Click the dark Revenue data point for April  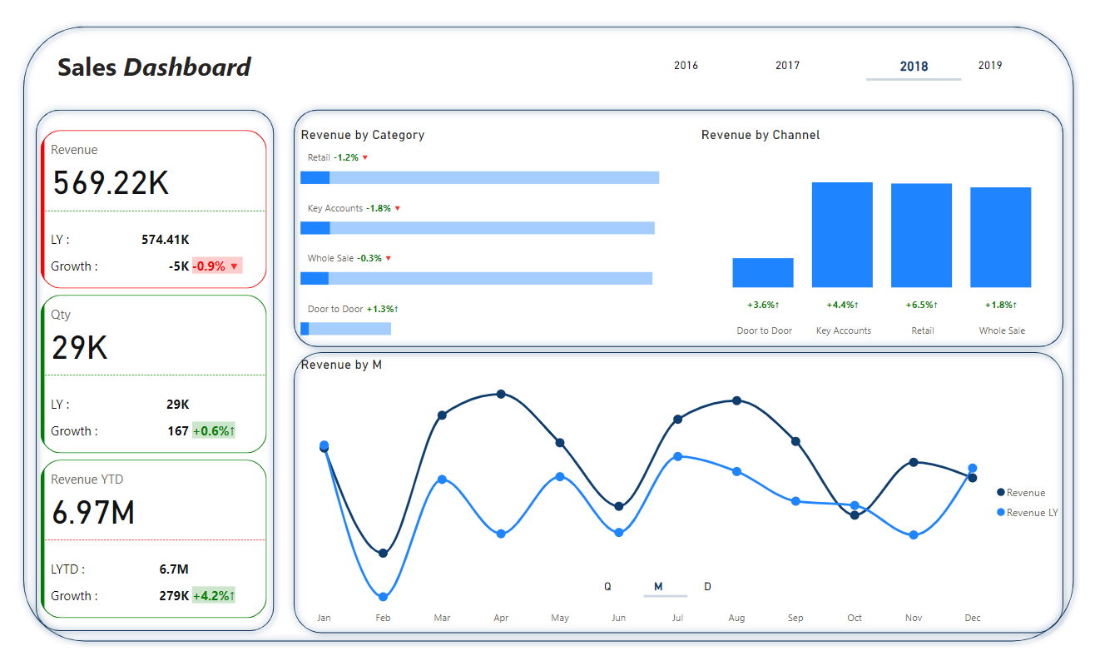(501, 394)
